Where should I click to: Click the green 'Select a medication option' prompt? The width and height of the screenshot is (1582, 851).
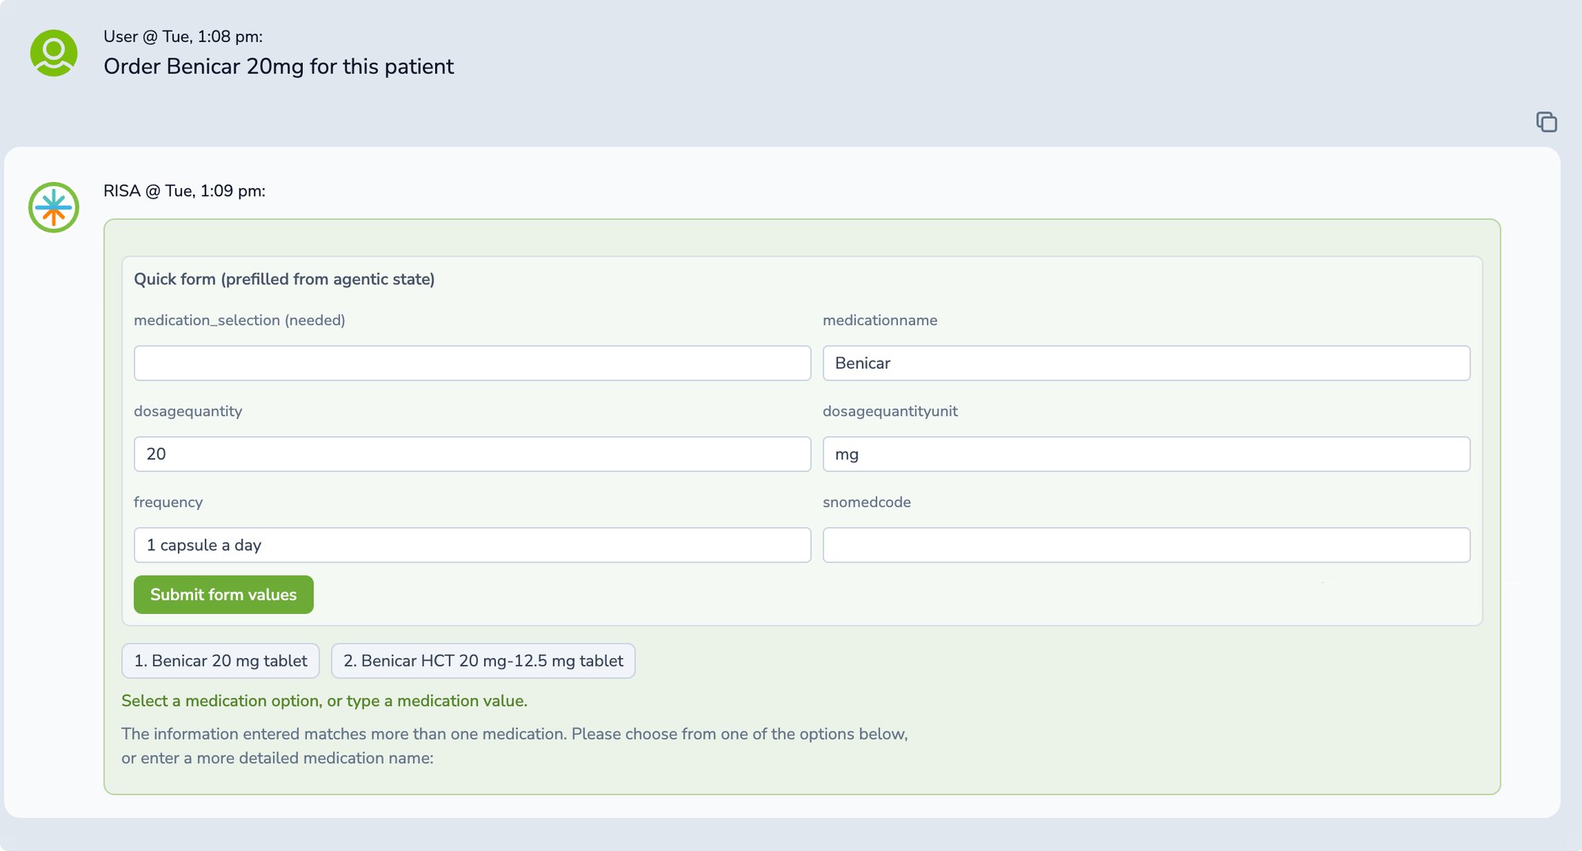pos(324,701)
